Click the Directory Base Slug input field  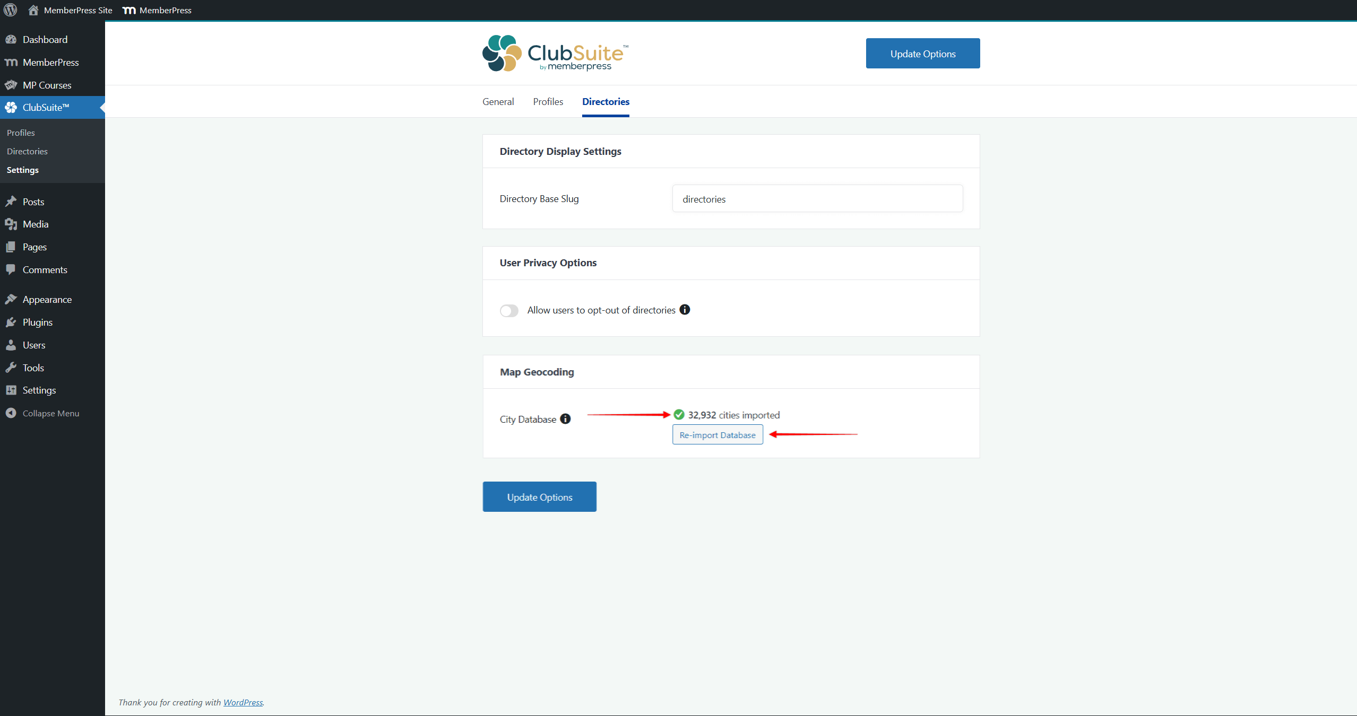pos(817,199)
